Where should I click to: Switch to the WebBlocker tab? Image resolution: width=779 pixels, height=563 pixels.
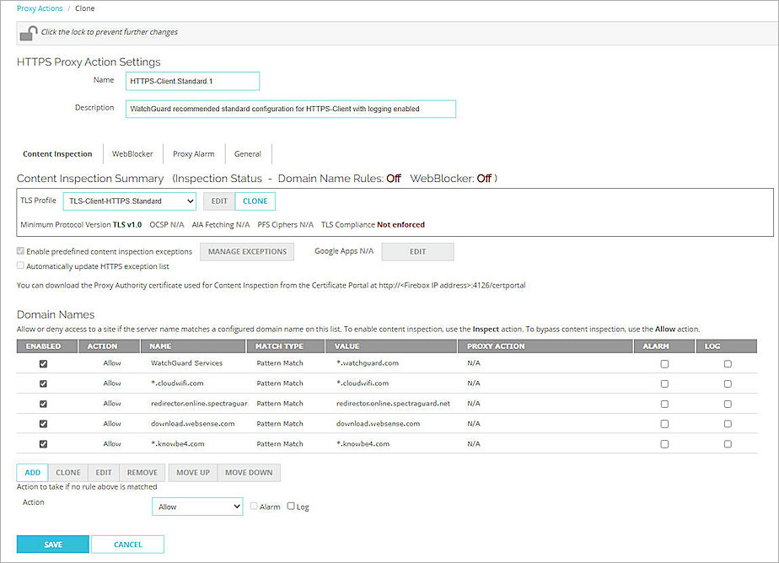point(132,154)
